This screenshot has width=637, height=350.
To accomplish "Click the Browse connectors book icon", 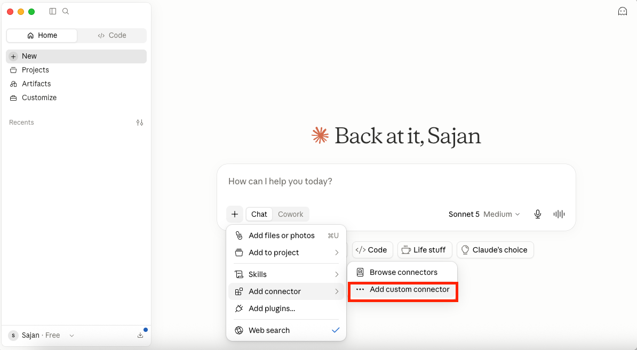I will pyautogui.click(x=360, y=273).
